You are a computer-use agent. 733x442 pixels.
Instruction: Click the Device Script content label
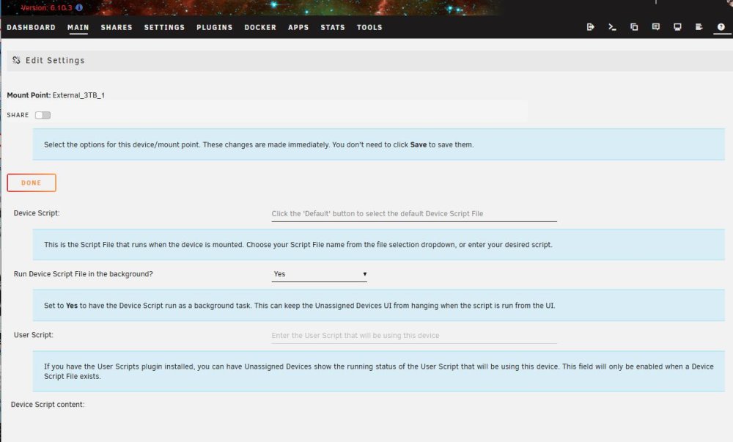tap(48, 405)
